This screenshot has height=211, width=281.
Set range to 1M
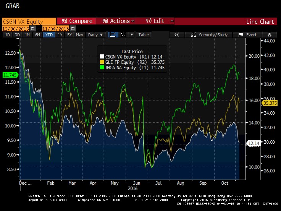click(27, 35)
